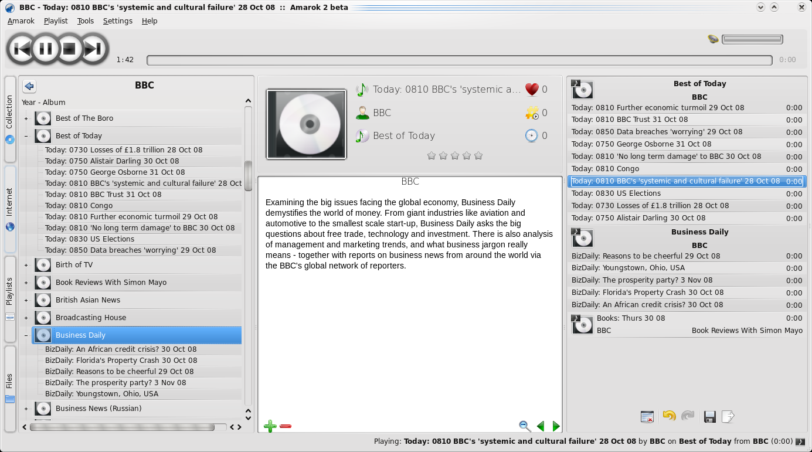Adjust the volume slider
The height and width of the screenshot is (452, 812).
(x=752, y=39)
